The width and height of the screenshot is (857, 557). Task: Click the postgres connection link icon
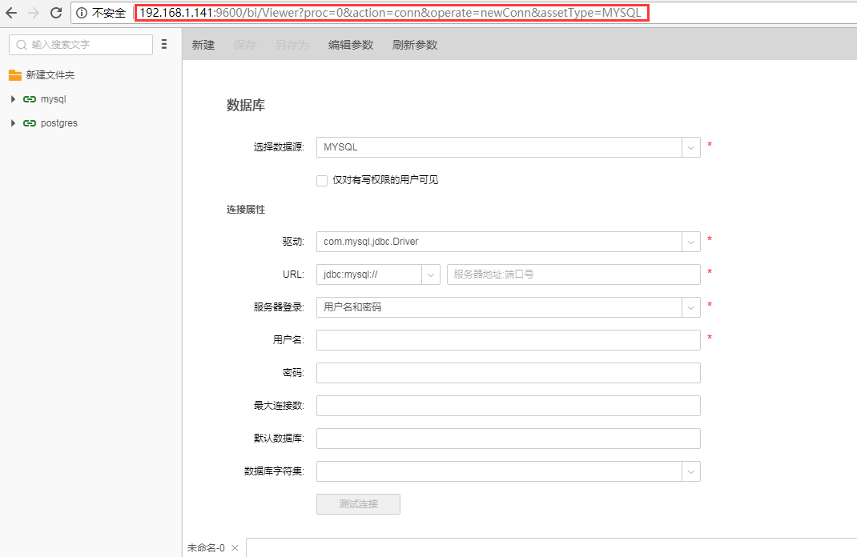click(30, 123)
